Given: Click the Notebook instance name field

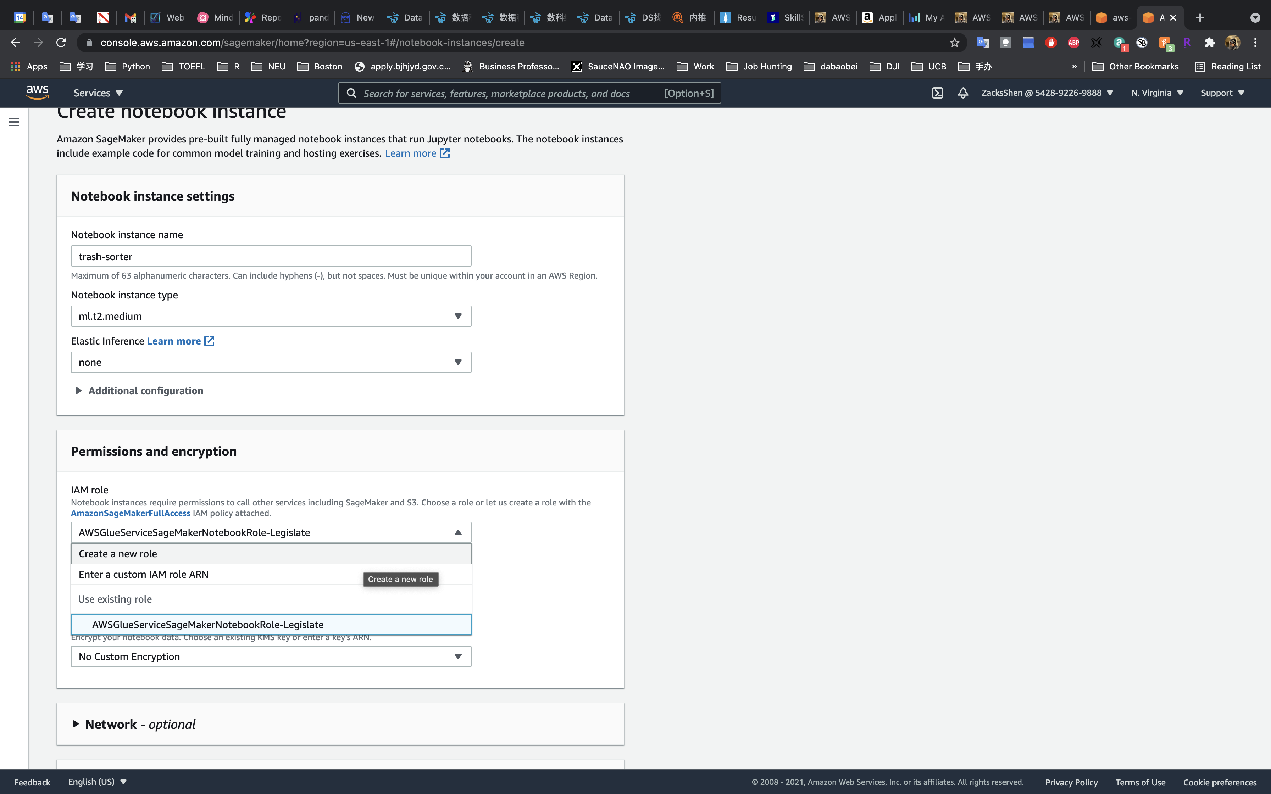Looking at the screenshot, I should (271, 256).
